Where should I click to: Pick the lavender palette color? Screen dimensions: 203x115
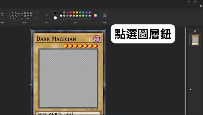[x=90, y=16]
